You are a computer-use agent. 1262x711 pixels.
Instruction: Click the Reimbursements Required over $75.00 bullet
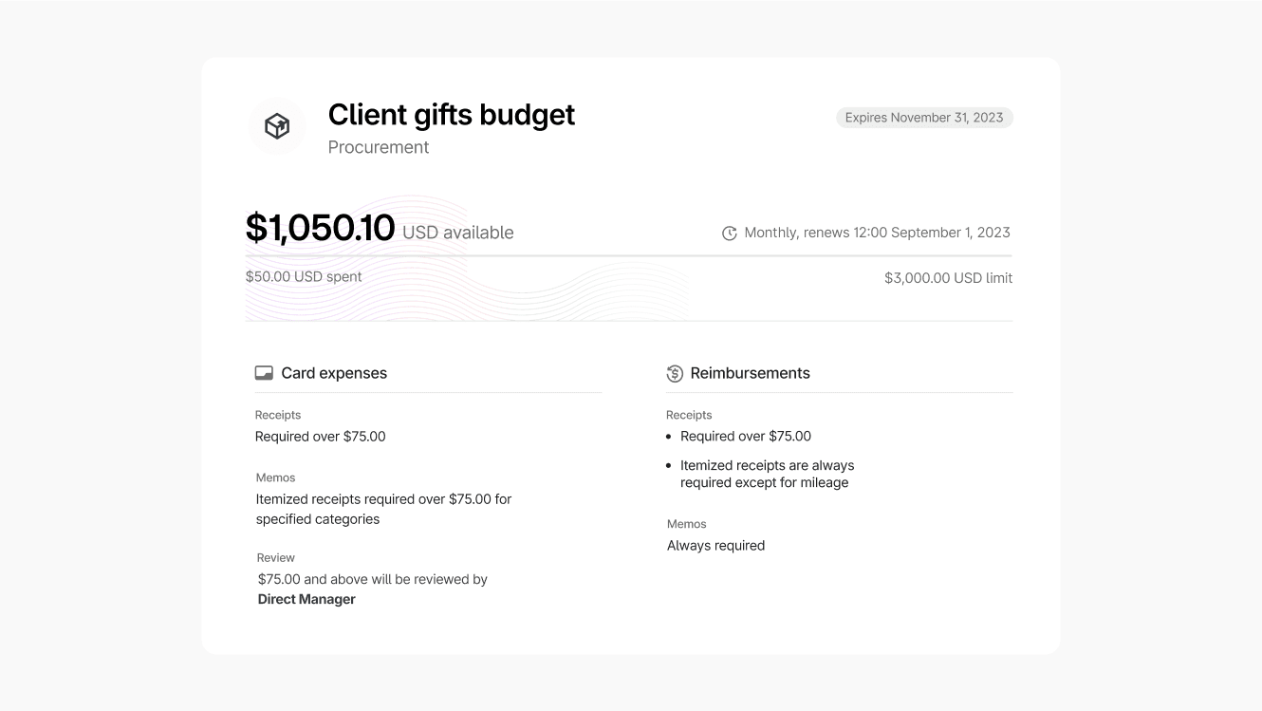tap(745, 437)
